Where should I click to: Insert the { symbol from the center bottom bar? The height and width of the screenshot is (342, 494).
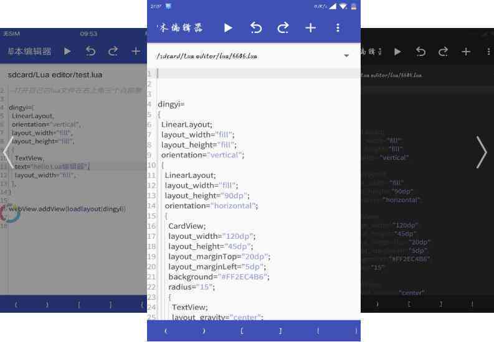318,331
